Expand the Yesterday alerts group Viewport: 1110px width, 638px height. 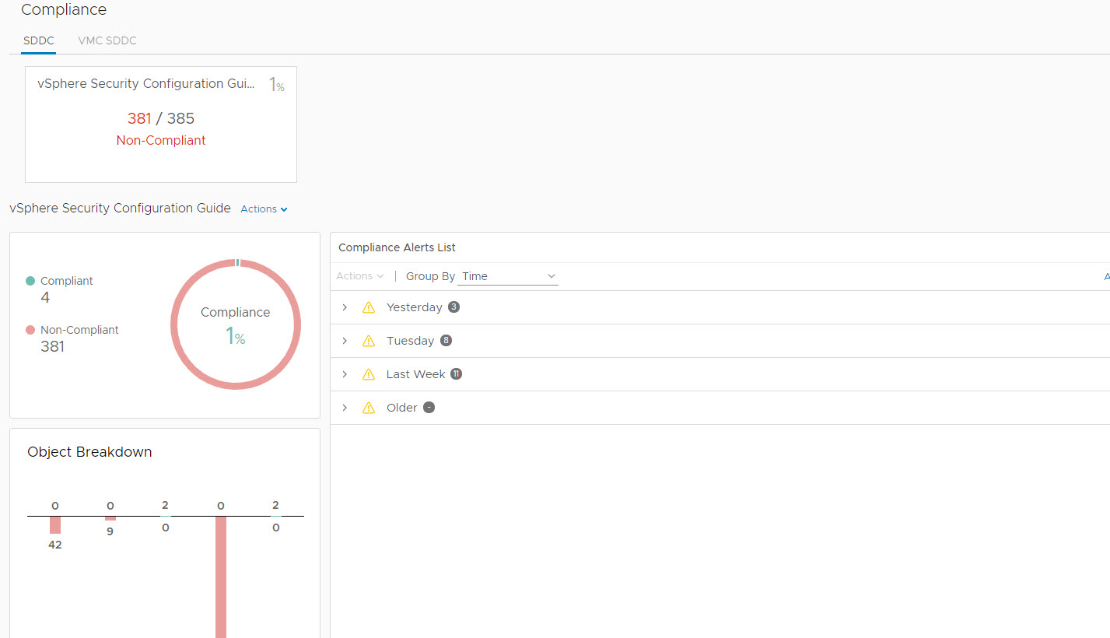345,307
